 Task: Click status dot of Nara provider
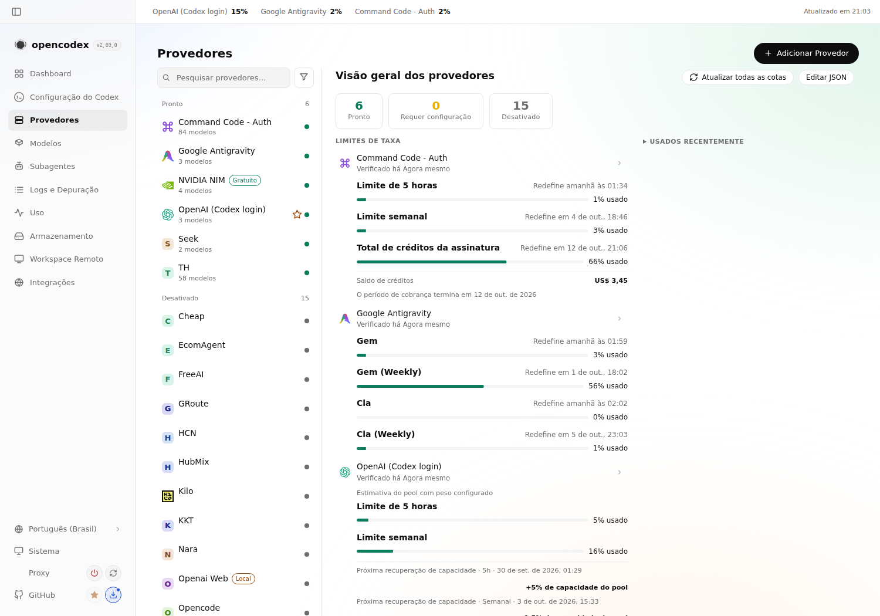pyautogui.click(x=307, y=554)
